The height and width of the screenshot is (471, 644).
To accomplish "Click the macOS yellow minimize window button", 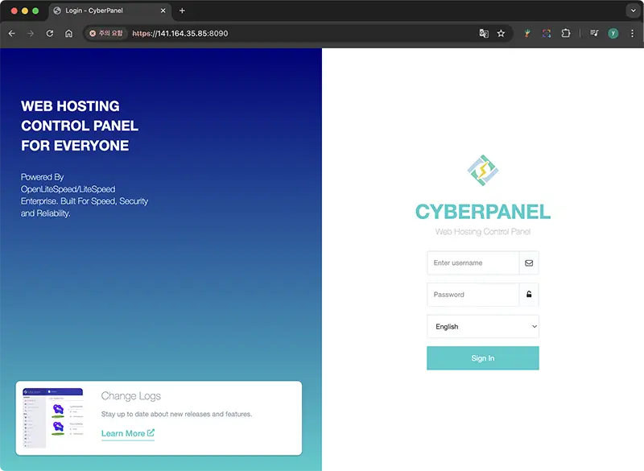I will tap(25, 10).
